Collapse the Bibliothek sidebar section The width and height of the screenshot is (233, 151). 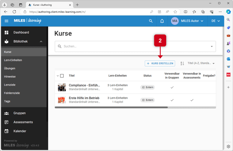pyautogui.click(x=41, y=42)
